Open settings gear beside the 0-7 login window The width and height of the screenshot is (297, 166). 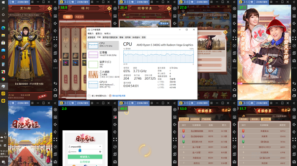115,110
